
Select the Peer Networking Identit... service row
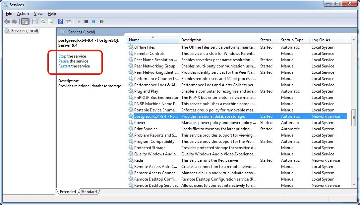click(x=238, y=72)
